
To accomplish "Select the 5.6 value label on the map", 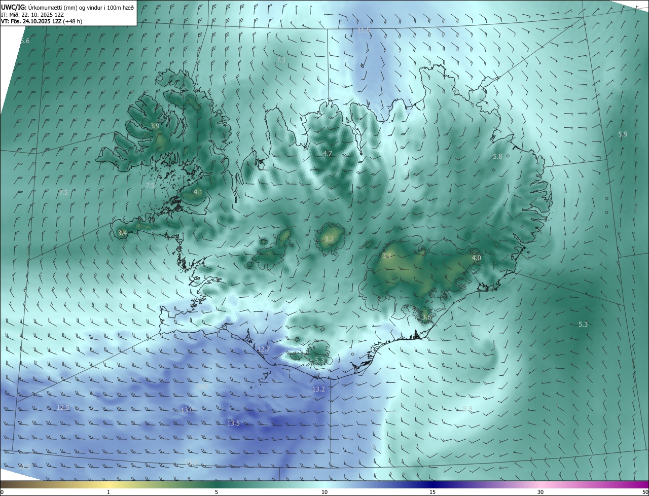I will coord(25,41).
